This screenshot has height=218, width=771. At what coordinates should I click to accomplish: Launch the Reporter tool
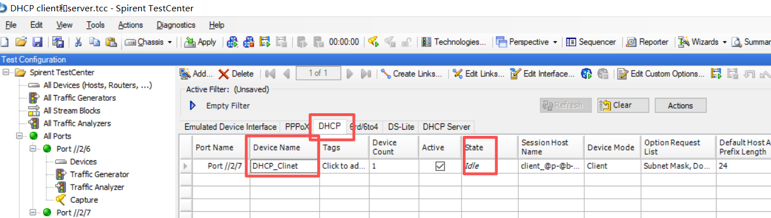[647, 42]
